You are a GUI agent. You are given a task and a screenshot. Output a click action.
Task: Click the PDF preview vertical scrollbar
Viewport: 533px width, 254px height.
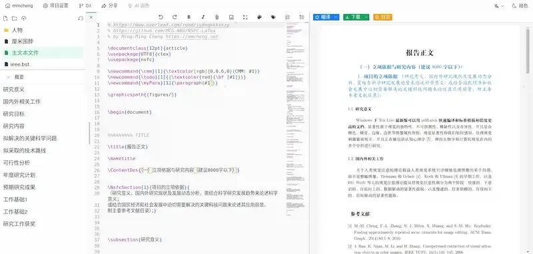click(528, 51)
